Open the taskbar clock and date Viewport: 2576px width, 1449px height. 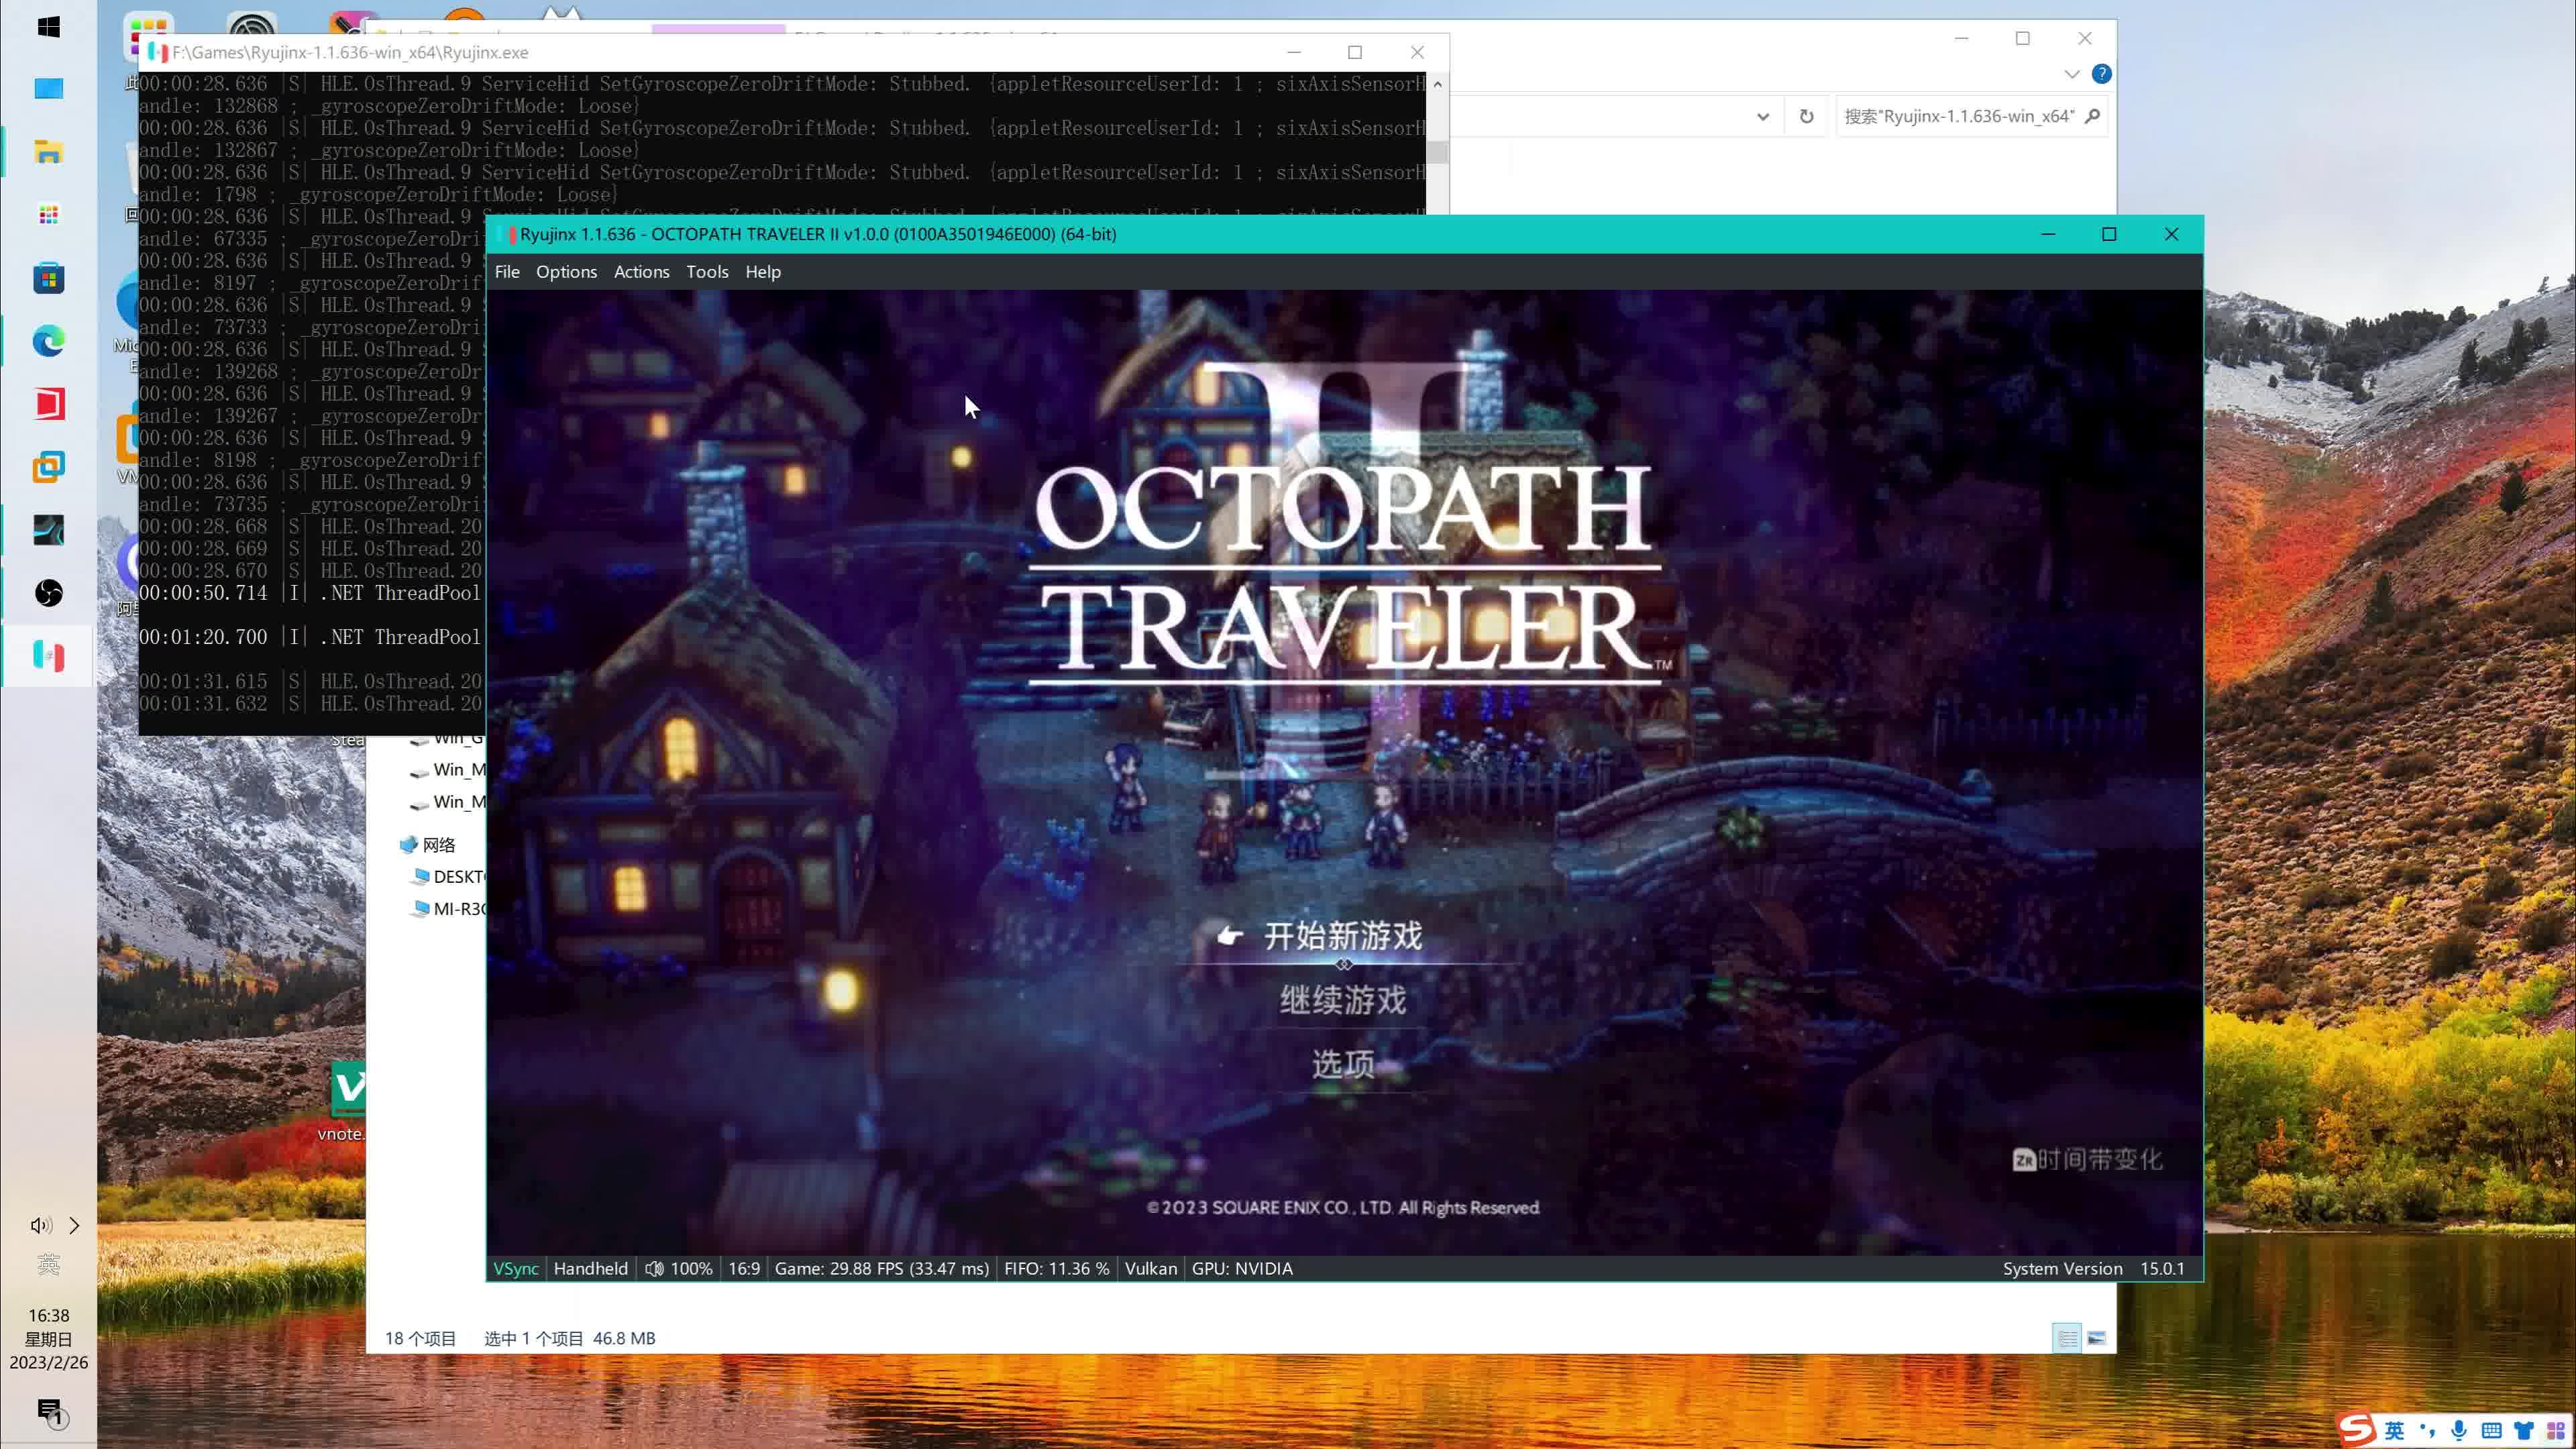[48, 1338]
